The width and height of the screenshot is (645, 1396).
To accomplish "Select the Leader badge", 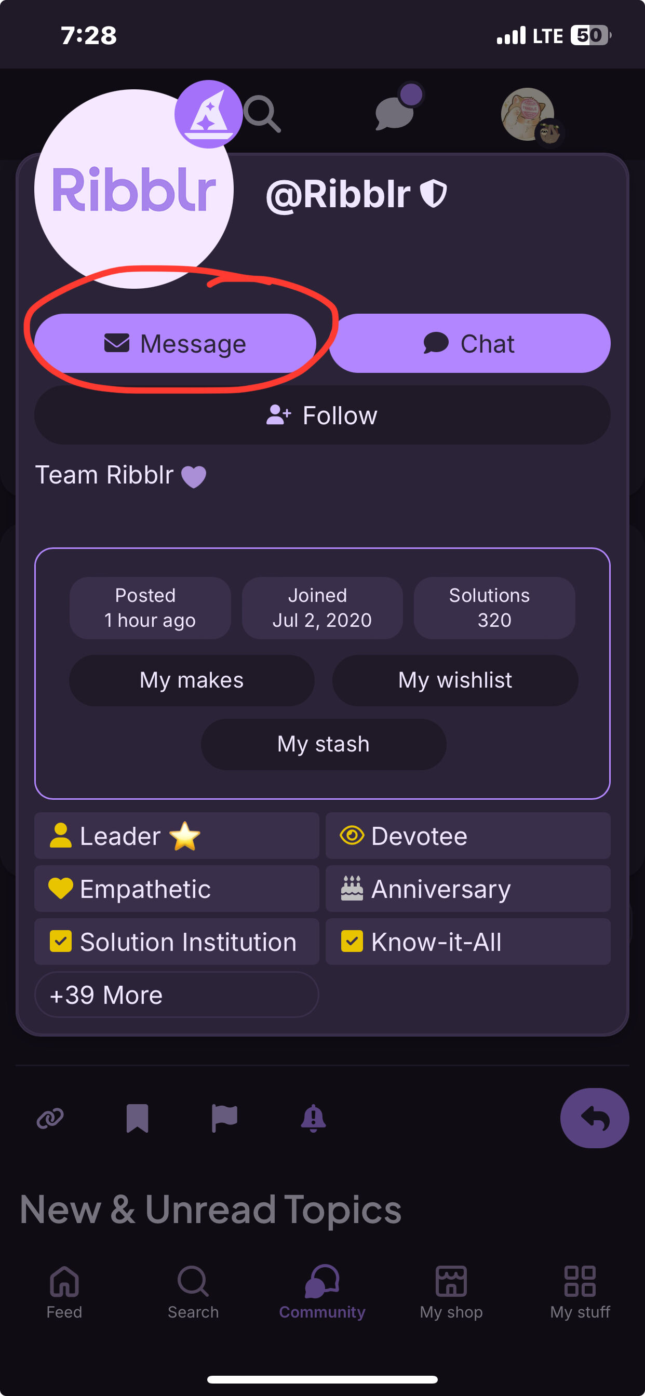I will tap(176, 836).
